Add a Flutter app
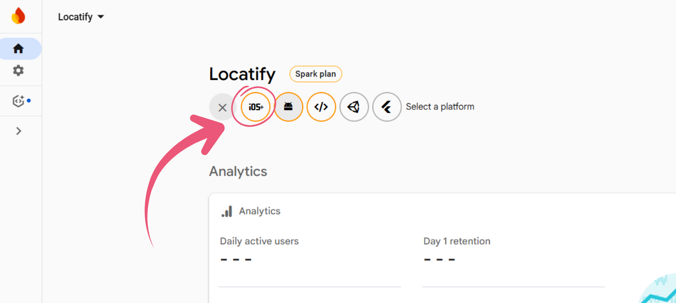 (x=387, y=107)
